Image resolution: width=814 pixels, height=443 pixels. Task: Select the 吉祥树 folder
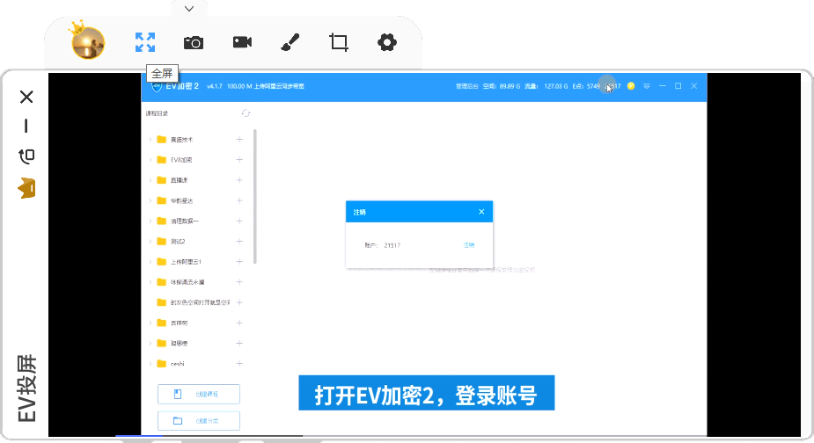(x=179, y=323)
